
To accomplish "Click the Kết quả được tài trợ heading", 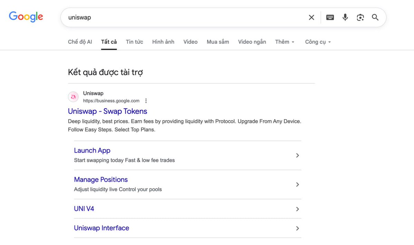I will click(x=105, y=72).
